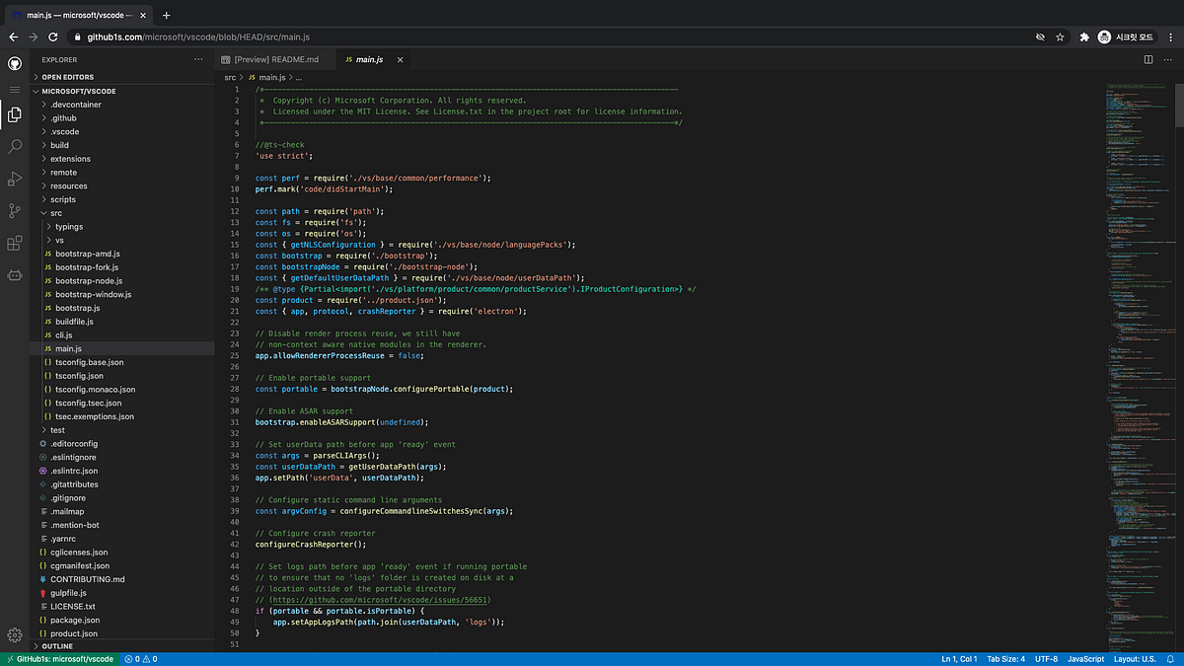This screenshot has height=666, width=1184.
Task: Open the Source Control icon
Action: [15, 210]
